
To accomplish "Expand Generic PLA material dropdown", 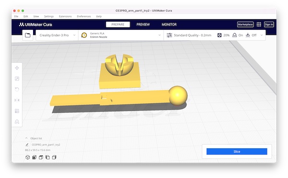I will click(x=121, y=35).
